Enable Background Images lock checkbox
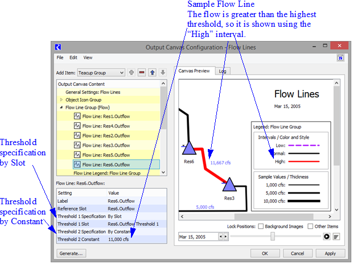The width and height of the screenshot is (353, 264). [261, 226]
